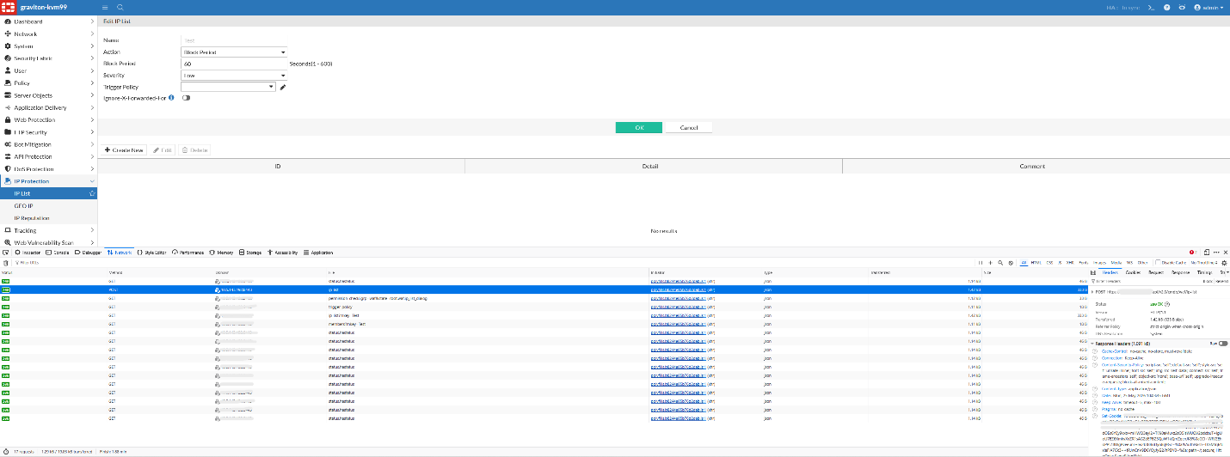Open the Performance tab in DevTools
The width and height of the screenshot is (1230, 457).
tap(188, 253)
